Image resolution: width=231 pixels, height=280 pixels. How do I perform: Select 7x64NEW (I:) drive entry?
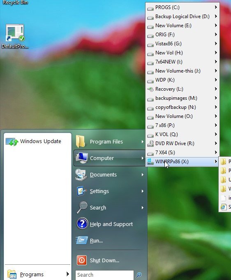point(182,62)
